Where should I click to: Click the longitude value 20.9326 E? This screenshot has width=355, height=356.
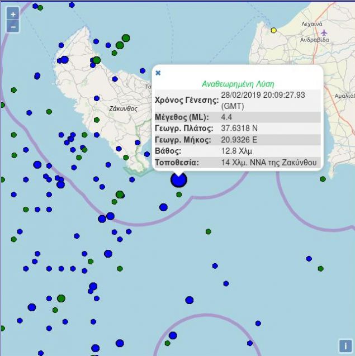point(239,139)
